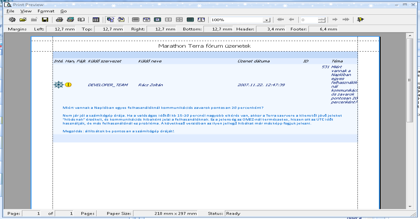Click the sender name 'Rácz Zoltán'

pos(150,85)
